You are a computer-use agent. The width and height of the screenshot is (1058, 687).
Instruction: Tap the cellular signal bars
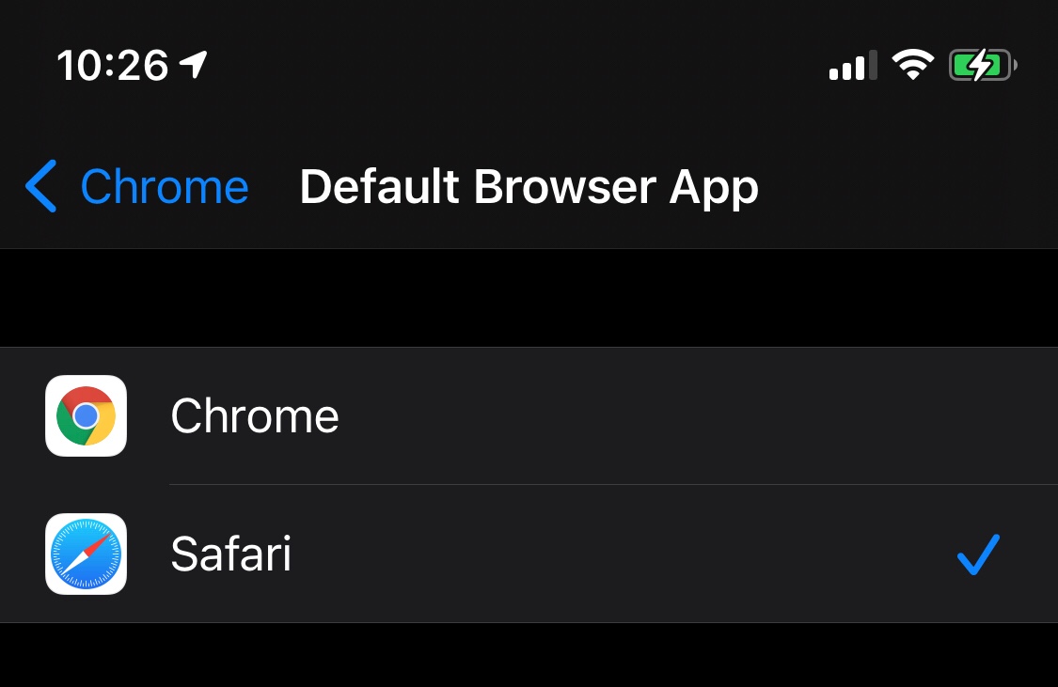coord(852,67)
